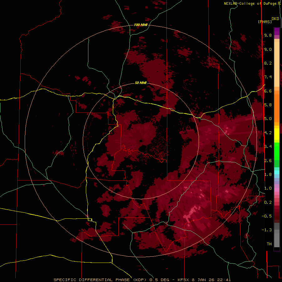Click the 6.6 legend value
Screen dimensions: 282x282
[x=268, y=91]
